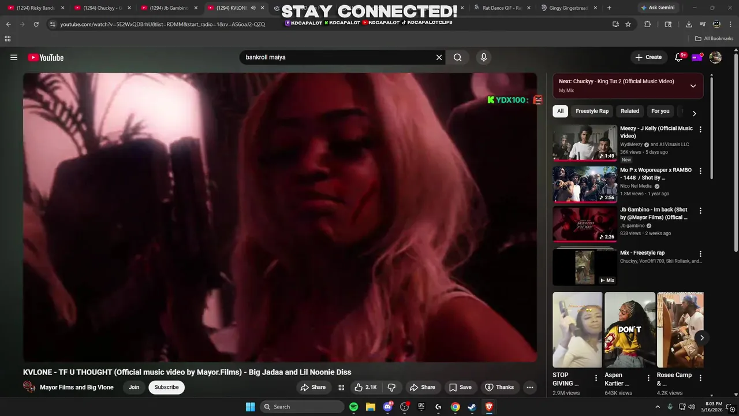Screen dimensions: 739x416
Task: Open options for Meezy - J Kelly video
Action: (700, 129)
